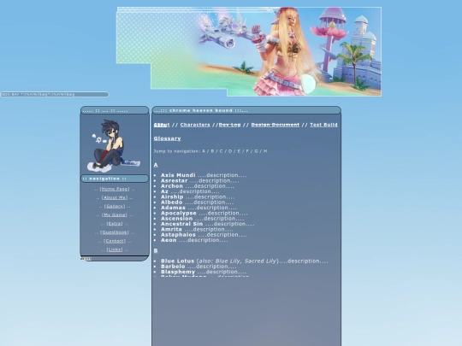
Task: Open the Design Document link
Action: 275,125
